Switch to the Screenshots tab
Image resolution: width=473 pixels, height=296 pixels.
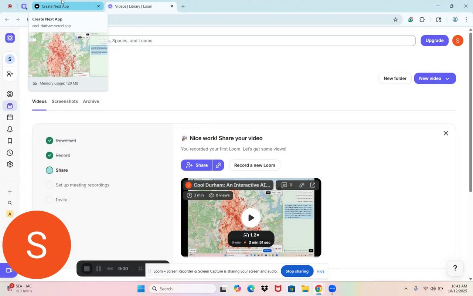pos(65,101)
